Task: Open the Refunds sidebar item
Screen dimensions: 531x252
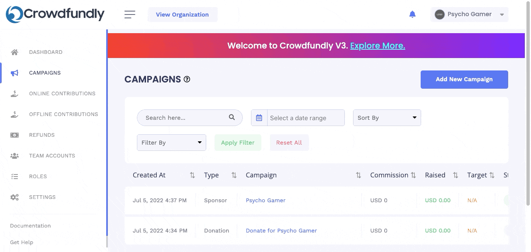Action: coord(41,135)
